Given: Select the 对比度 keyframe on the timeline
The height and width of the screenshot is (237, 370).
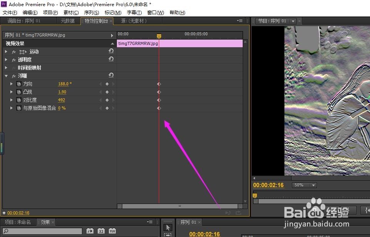Looking at the screenshot, I should pyautogui.click(x=159, y=100).
